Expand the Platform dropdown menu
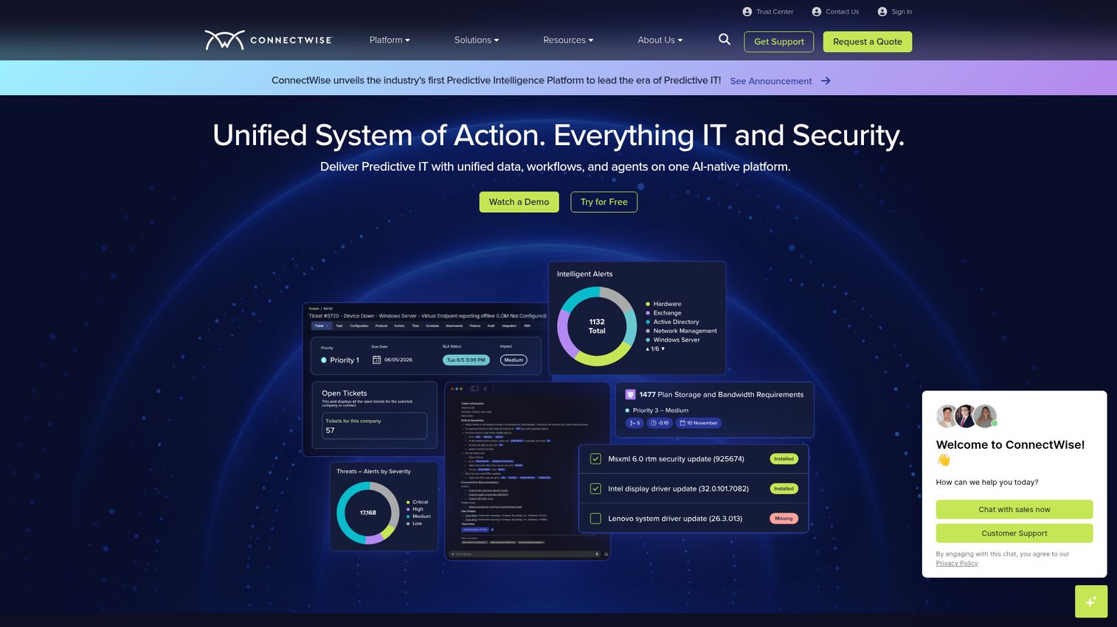The width and height of the screenshot is (1117, 627). 390,40
